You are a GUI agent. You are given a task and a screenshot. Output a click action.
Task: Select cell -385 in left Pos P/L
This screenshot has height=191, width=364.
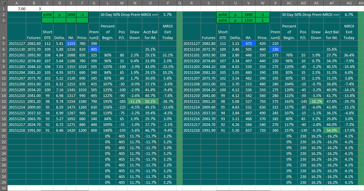(x=122, y=101)
